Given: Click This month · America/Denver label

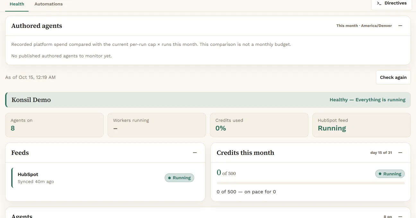Looking at the screenshot, I should click(364, 26).
